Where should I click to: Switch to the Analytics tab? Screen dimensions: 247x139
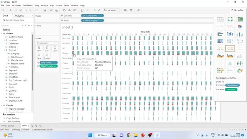click(x=19, y=15)
